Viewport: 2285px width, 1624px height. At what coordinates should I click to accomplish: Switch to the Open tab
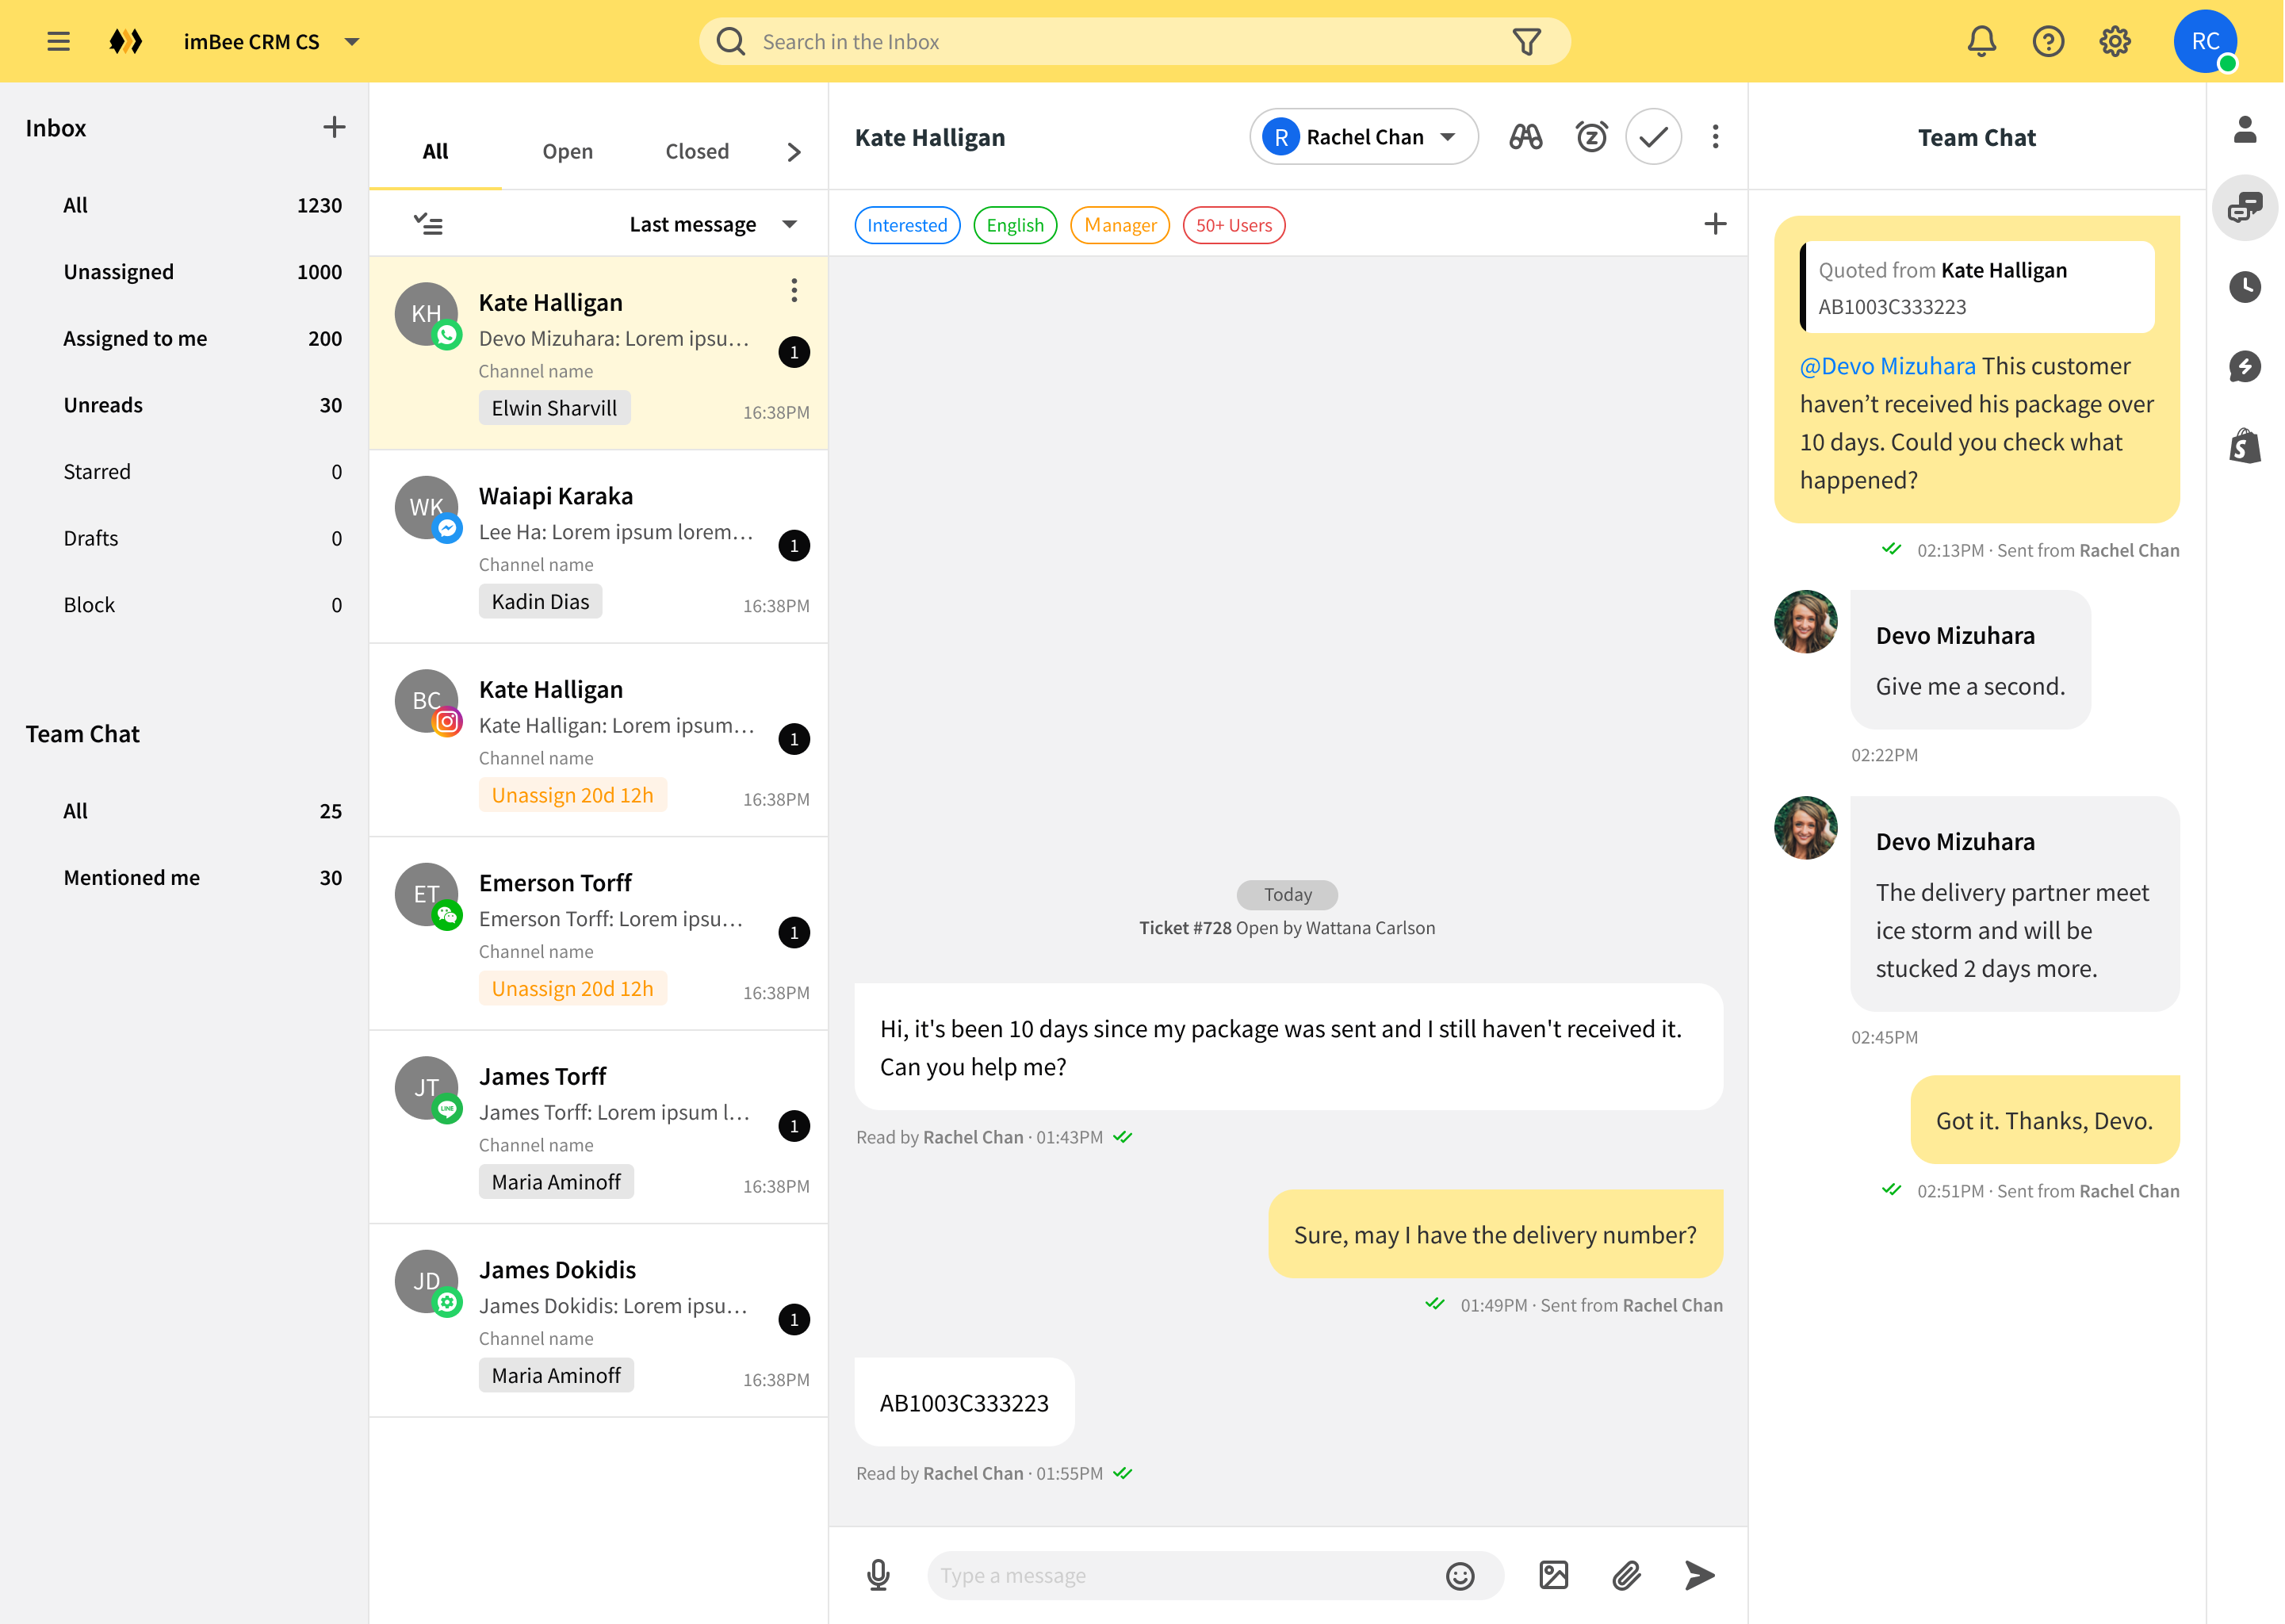coord(567,151)
